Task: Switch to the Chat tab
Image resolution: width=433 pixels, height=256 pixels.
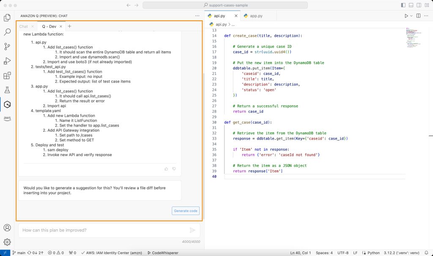Action: click(x=23, y=26)
